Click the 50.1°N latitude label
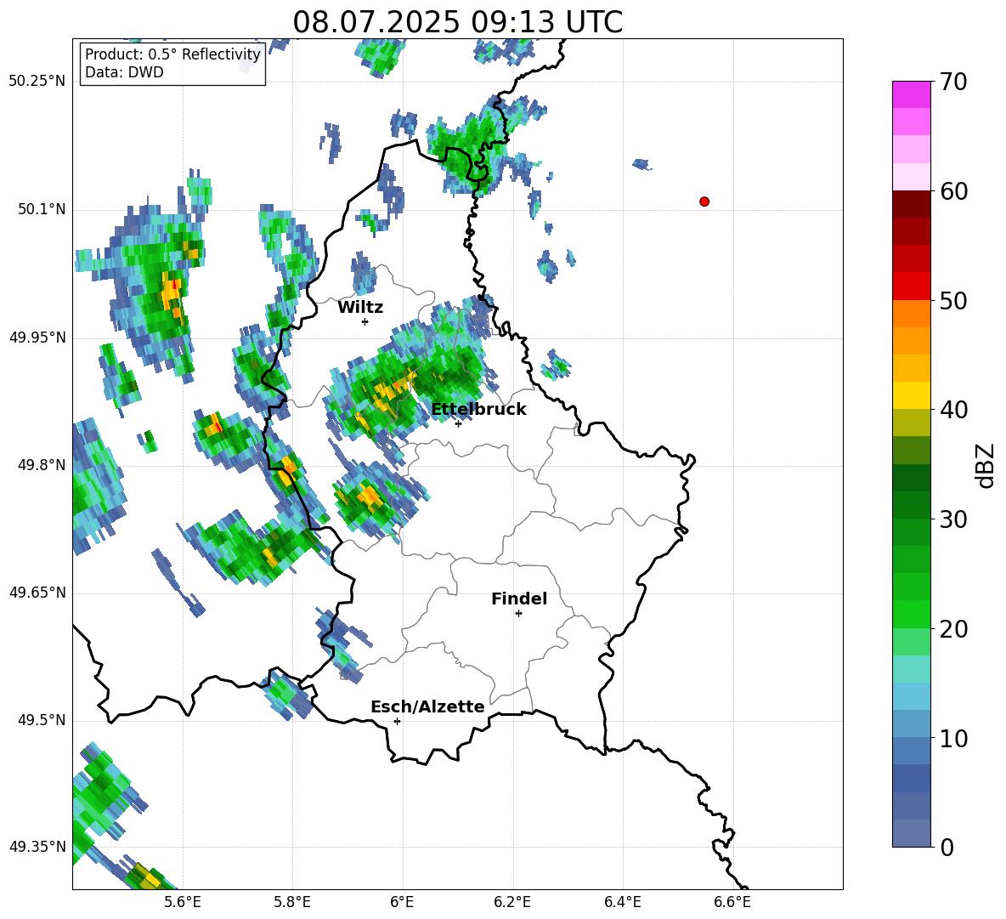1006x919 pixels. [x=41, y=210]
